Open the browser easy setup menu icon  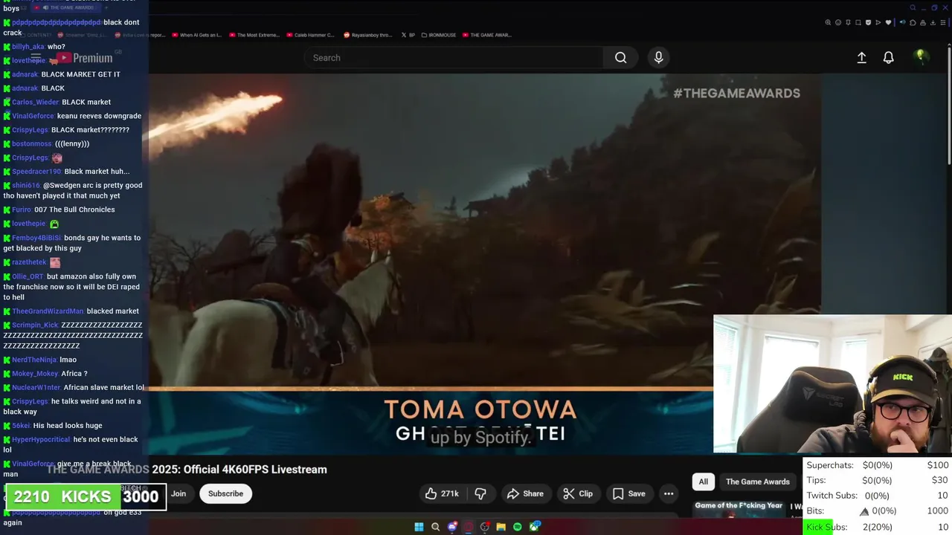coord(943,22)
